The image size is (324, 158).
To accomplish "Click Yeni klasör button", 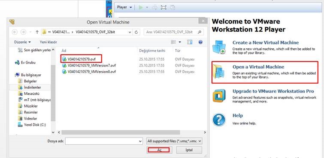I will pyautogui.click(x=48, y=42).
